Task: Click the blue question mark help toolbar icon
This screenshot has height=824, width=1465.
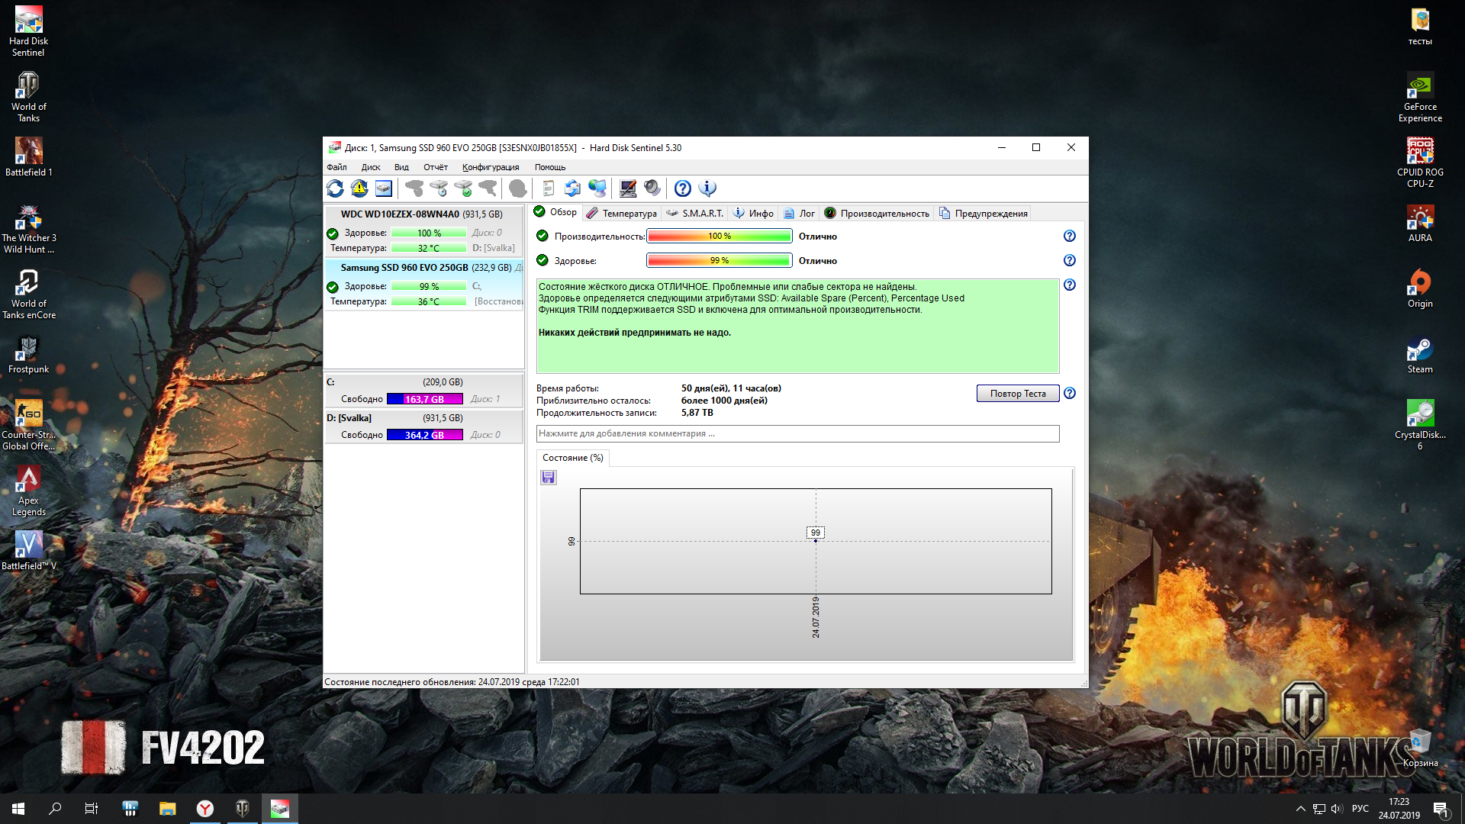Action: (683, 188)
